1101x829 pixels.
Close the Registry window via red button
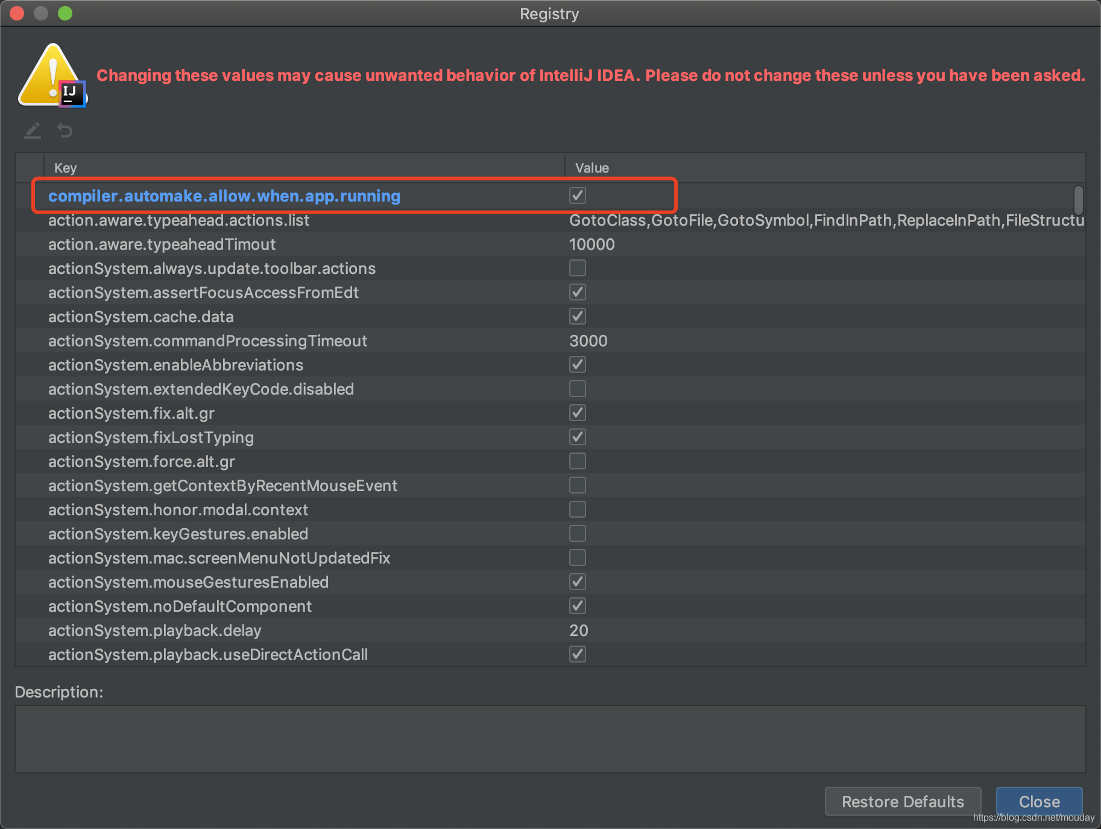(17, 13)
